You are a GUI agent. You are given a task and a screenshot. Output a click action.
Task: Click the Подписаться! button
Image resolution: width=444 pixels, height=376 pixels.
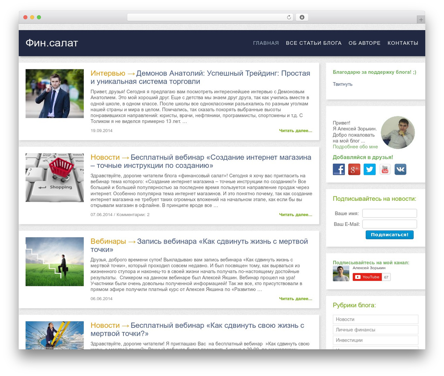(x=390, y=235)
